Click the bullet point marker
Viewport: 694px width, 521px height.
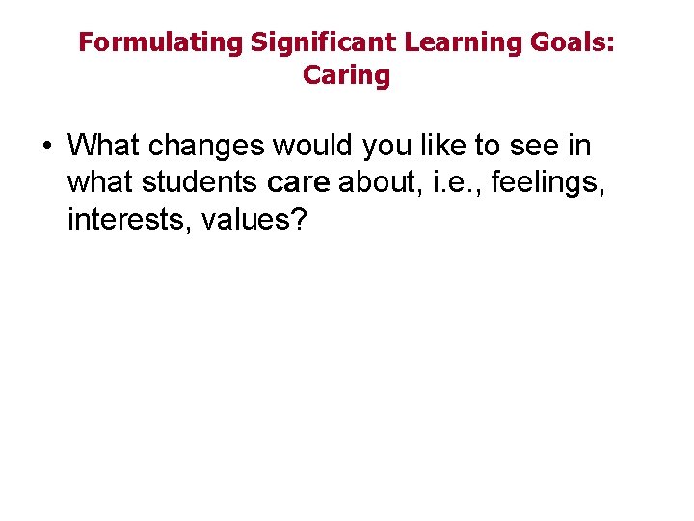(x=46, y=148)
